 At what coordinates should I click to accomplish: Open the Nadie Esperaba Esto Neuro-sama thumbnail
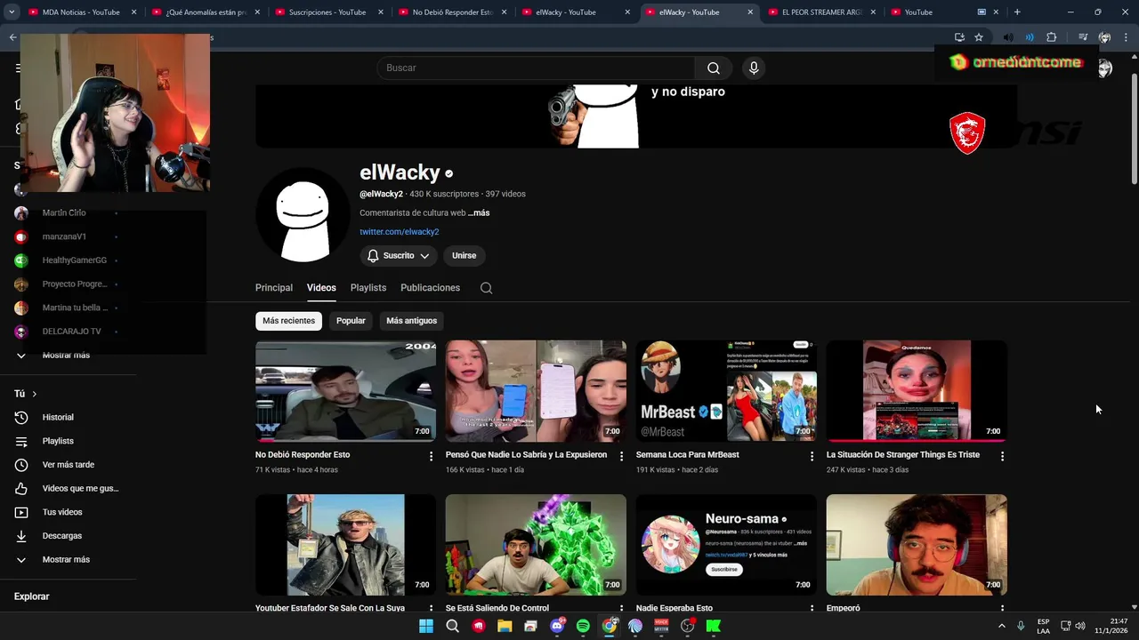tap(726, 545)
